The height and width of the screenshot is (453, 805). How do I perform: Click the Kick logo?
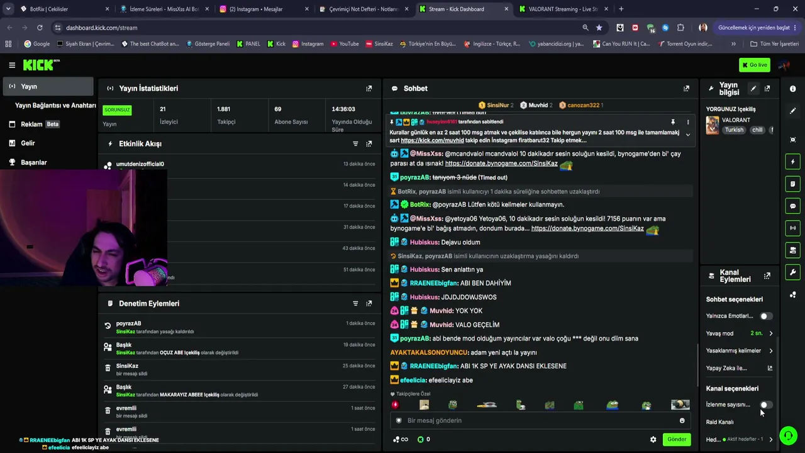pyautogui.click(x=42, y=65)
